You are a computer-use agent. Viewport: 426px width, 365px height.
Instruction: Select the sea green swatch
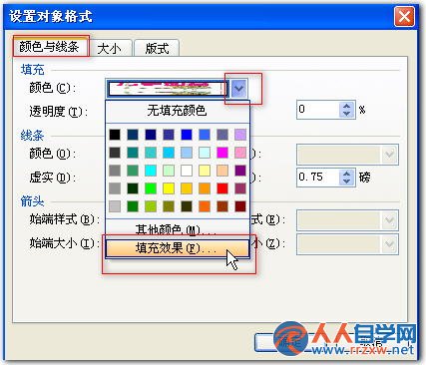point(133,171)
